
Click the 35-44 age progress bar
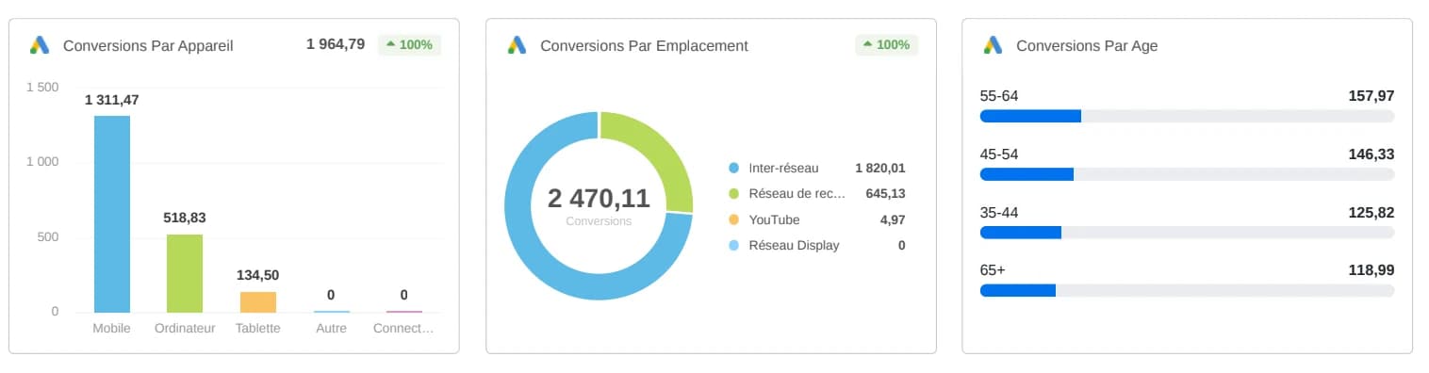click(x=1187, y=233)
